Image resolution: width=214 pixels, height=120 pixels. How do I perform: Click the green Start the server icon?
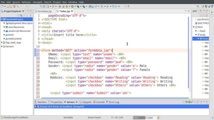point(189,102)
